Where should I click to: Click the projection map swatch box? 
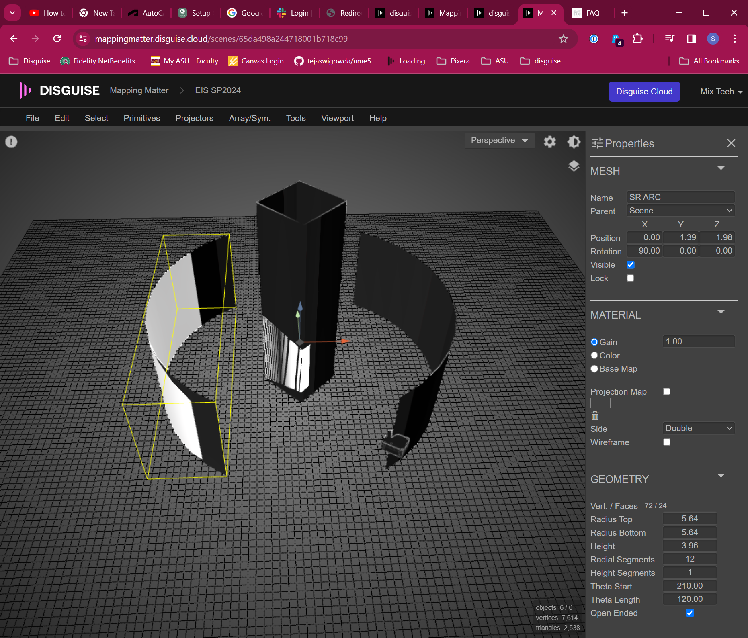[x=600, y=403]
